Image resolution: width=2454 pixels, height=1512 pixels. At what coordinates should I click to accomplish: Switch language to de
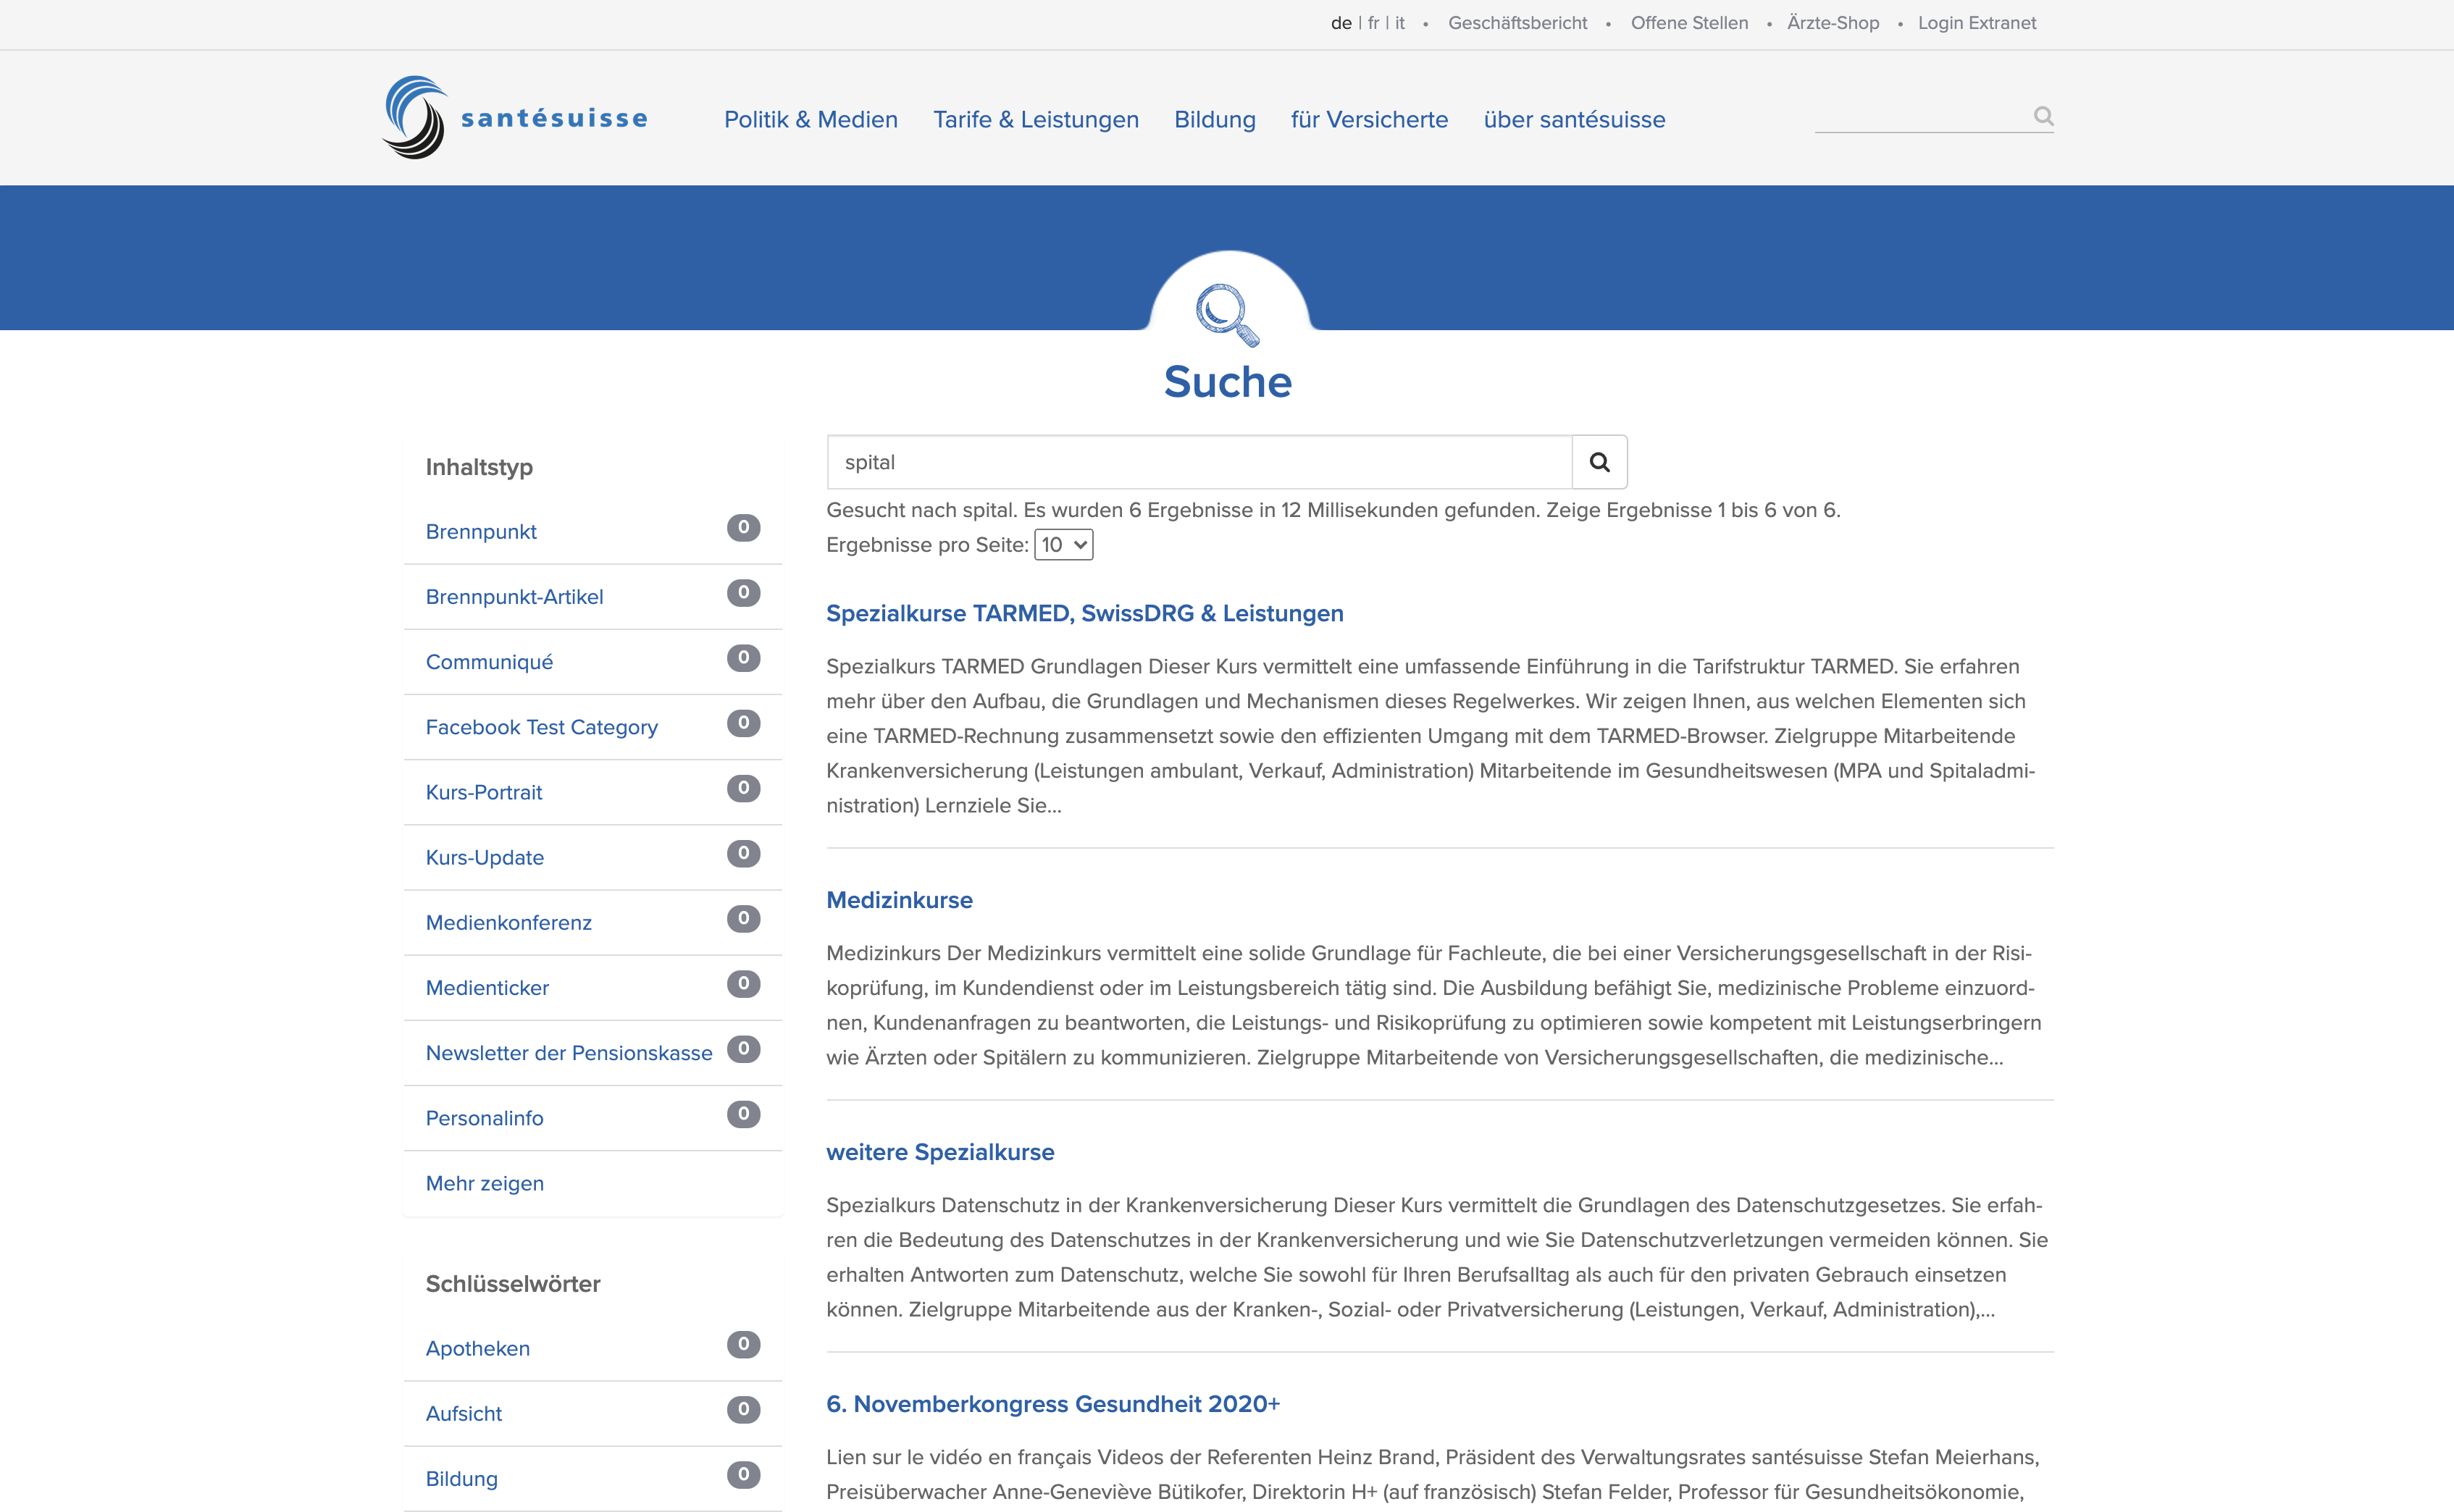1341,23
